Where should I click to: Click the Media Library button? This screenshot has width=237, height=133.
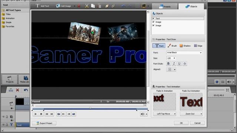click(x=24, y=79)
